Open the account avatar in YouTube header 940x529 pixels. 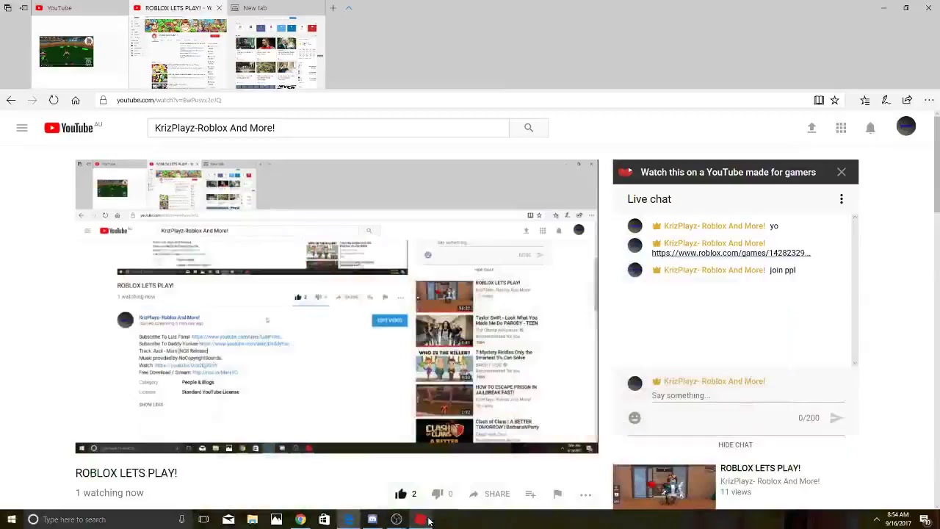[x=906, y=126]
